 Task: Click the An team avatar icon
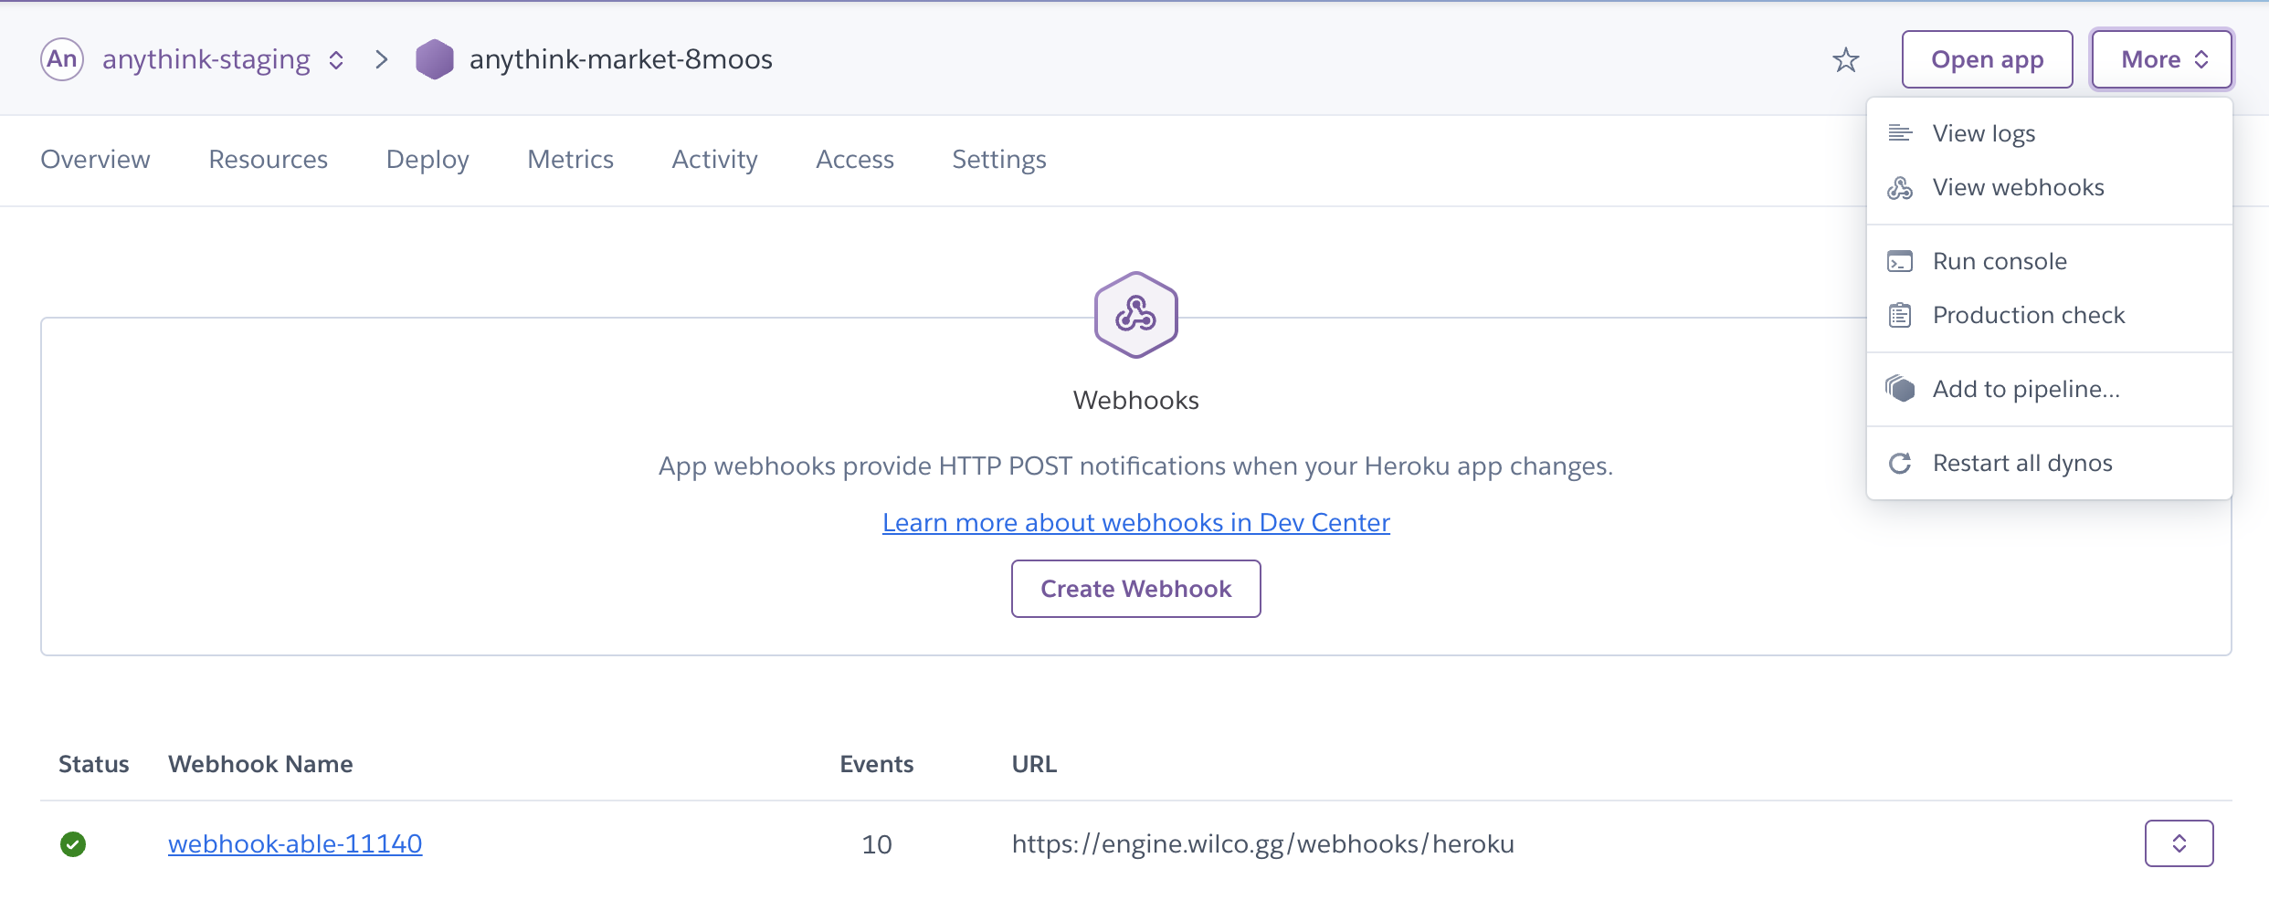[x=62, y=59]
